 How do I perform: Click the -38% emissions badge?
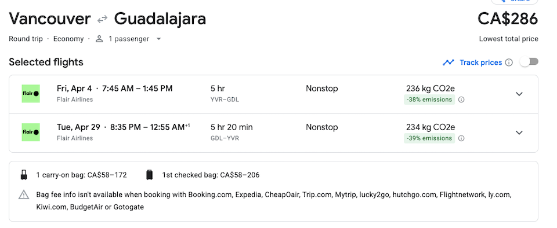[429, 100]
